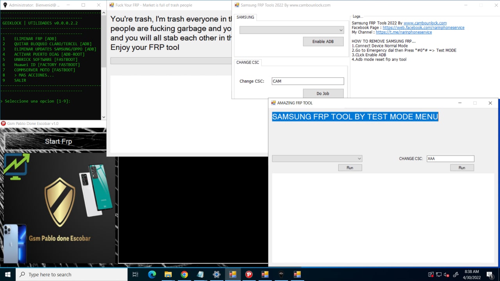The width and height of the screenshot is (500, 281).
Task: Click console line ACTIVAR PUERTO DIAG [ADB-ROOT]
Action: click(49, 54)
